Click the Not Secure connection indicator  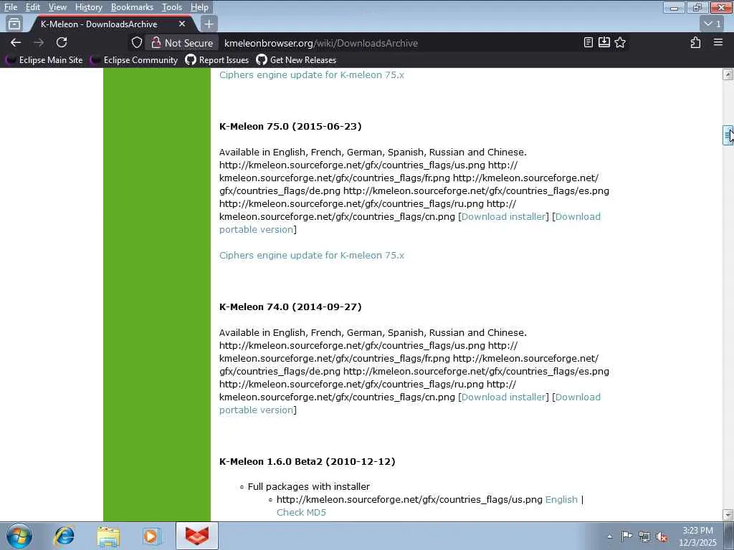(182, 42)
